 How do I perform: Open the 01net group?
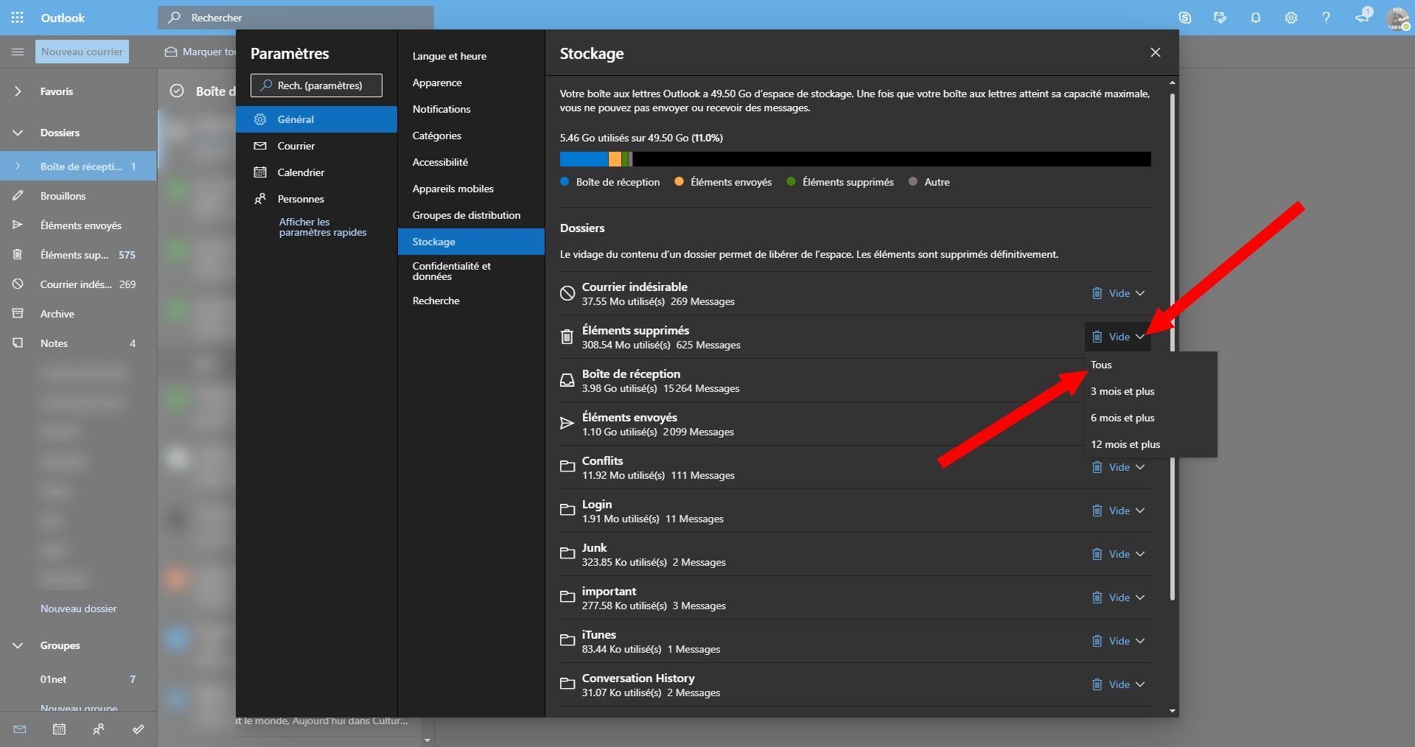tap(78, 679)
